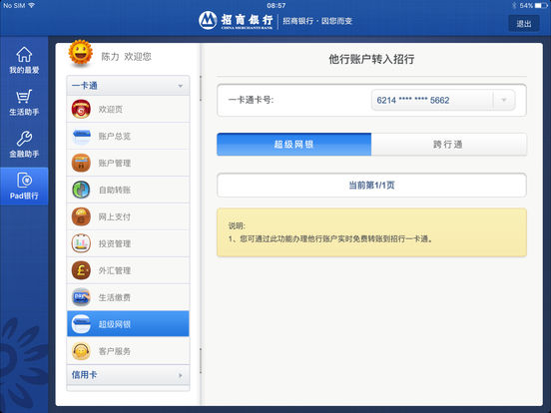
Task: Click the 欢迎页 red phone icon
Action: click(x=81, y=109)
